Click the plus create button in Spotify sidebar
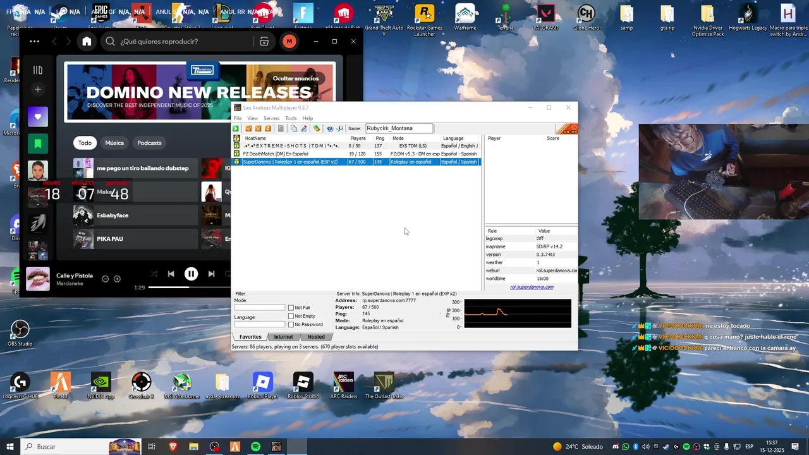The width and height of the screenshot is (809, 455). click(38, 90)
